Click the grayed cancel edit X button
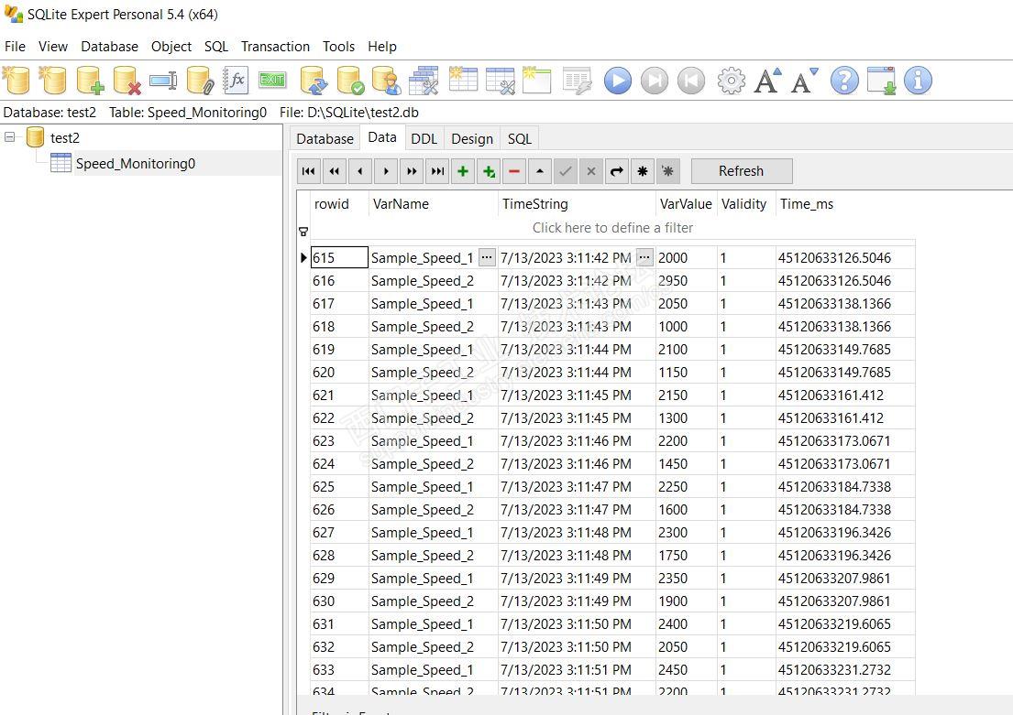This screenshot has height=715, width=1013. [x=591, y=171]
